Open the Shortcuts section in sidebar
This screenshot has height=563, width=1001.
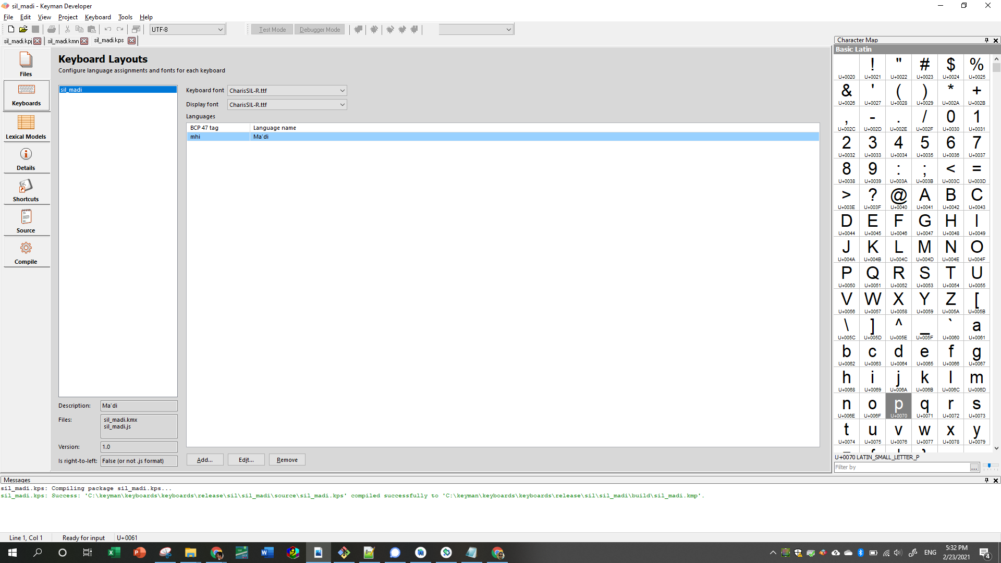tap(26, 190)
